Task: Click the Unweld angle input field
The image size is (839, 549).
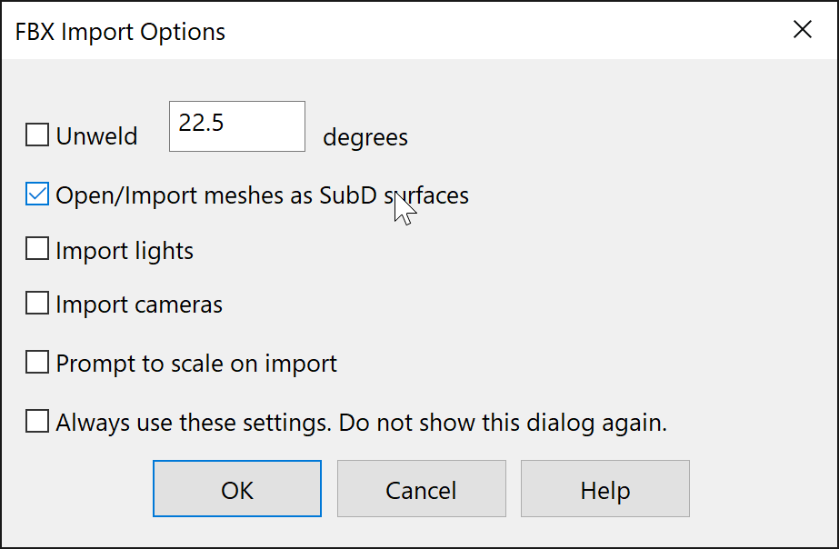Action: tap(236, 125)
